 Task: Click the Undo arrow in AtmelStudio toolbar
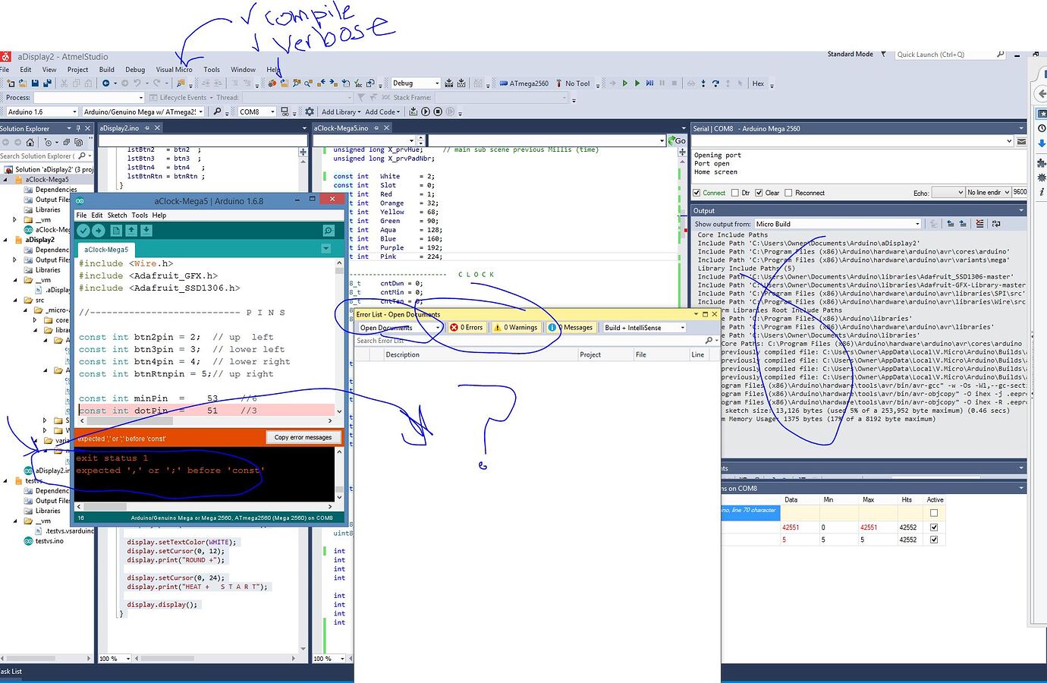point(137,83)
